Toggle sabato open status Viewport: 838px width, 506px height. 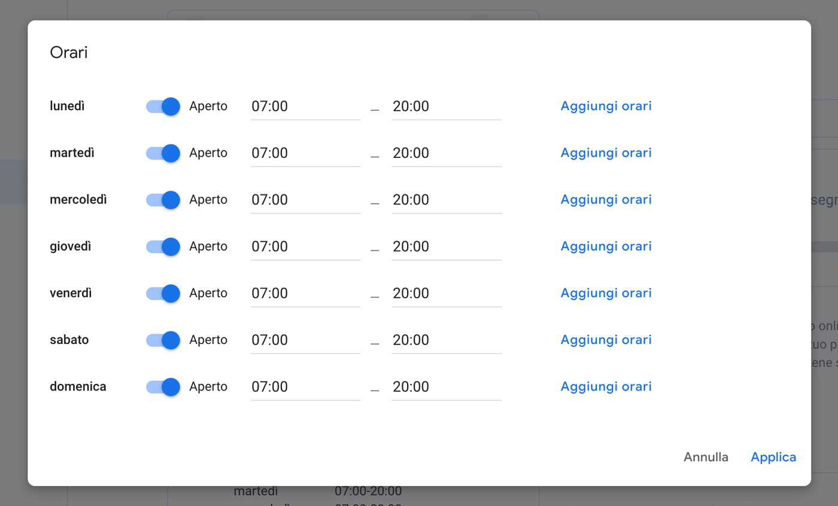[163, 340]
